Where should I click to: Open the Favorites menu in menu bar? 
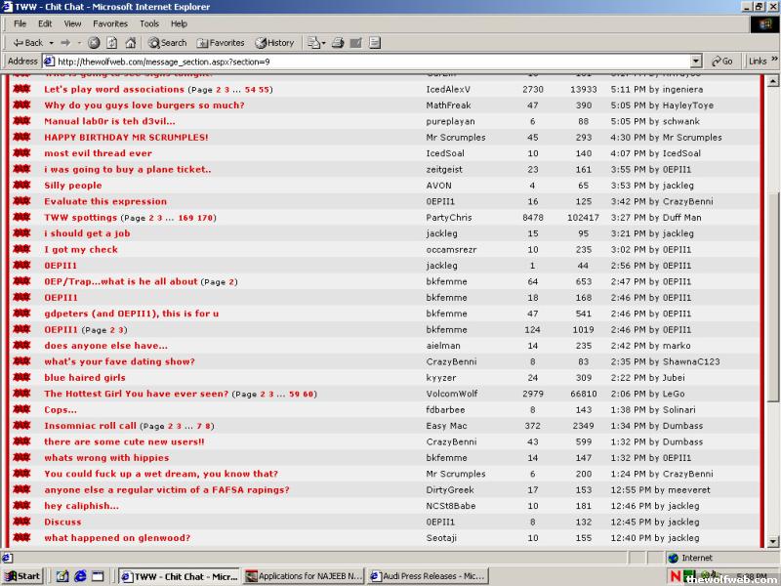[109, 23]
